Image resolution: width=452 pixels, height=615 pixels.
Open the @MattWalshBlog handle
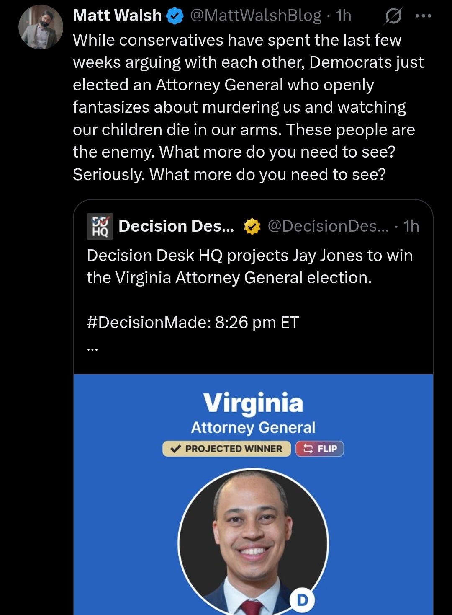tap(255, 16)
